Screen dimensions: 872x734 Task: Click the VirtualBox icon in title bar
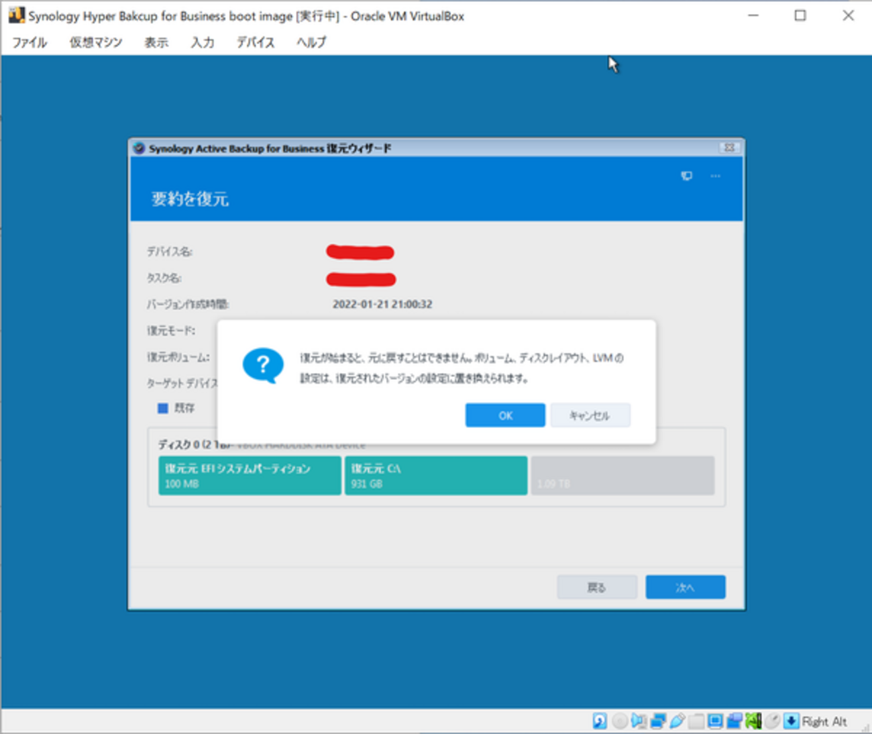[16, 15]
